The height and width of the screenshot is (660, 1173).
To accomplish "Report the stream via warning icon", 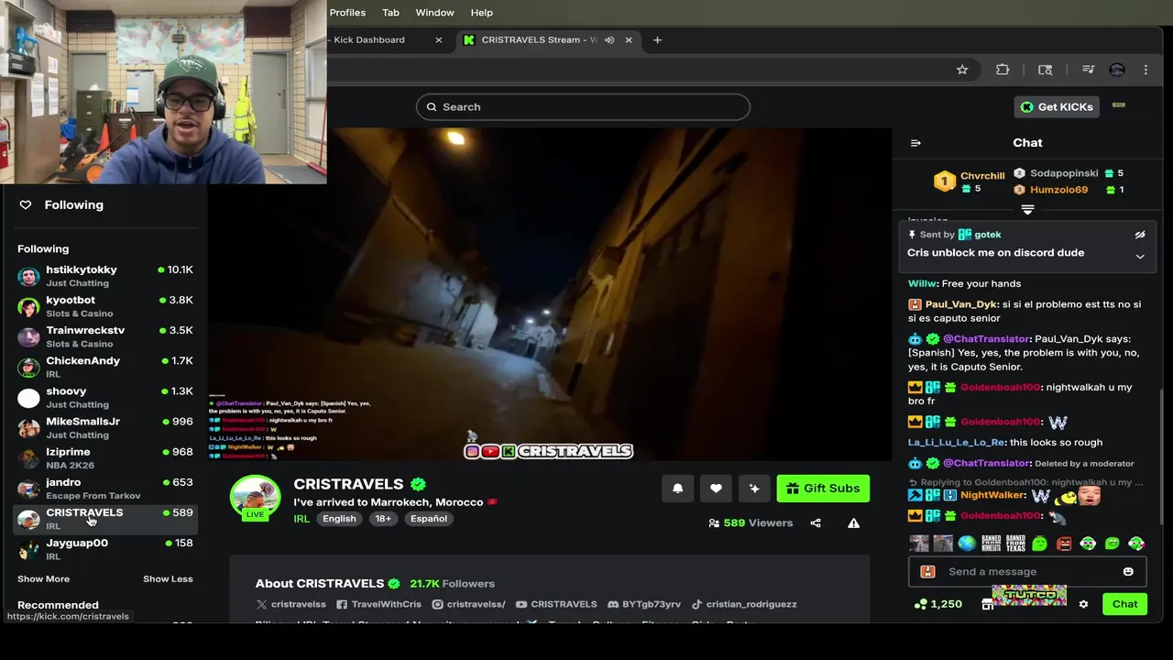I will point(853,523).
